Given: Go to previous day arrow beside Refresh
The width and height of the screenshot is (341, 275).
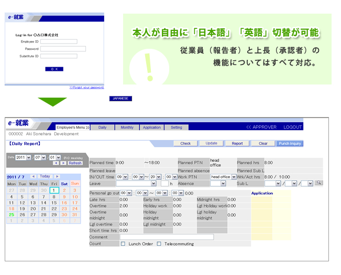Looking at the screenshot, I should click(x=56, y=163).
